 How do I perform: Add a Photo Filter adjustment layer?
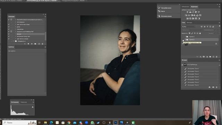[x=194, y=15]
